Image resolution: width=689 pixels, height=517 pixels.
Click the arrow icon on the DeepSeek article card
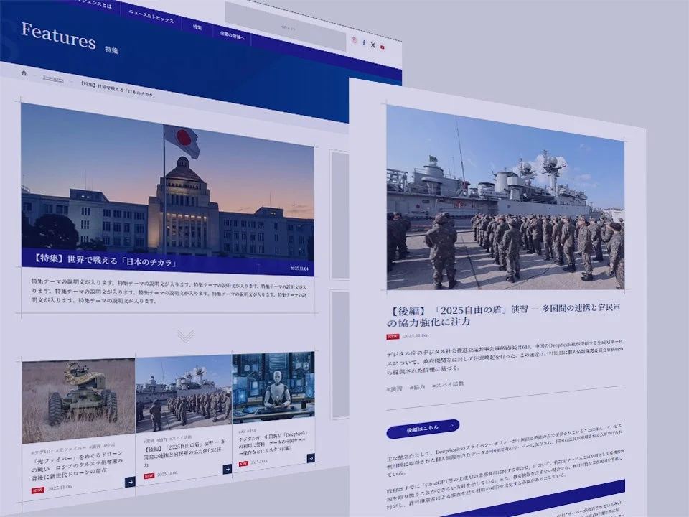click(309, 457)
